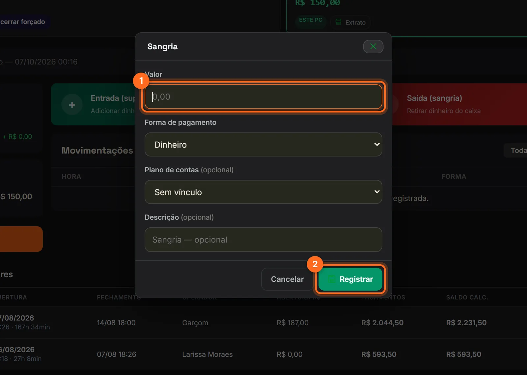Click operator name Garçom in history table
The width and height of the screenshot is (527, 375).
[195, 323]
